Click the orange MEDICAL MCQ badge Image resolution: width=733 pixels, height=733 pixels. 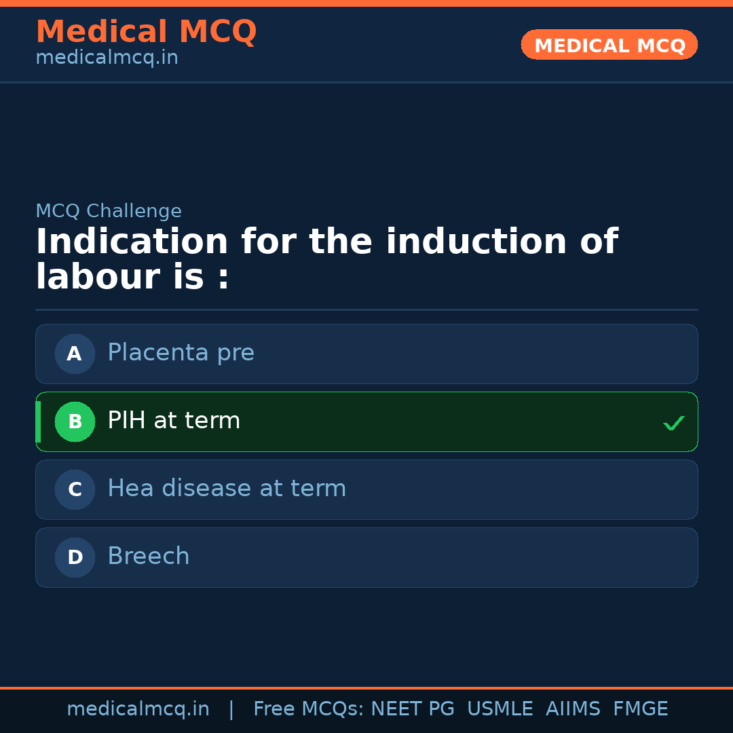tap(609, 45)
